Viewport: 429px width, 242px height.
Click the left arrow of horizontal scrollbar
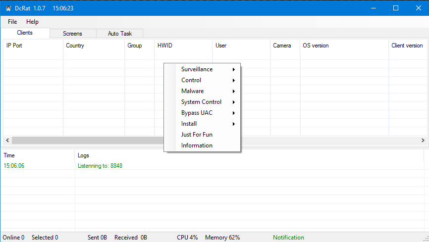pyautogui.click(x=7, y=140)
